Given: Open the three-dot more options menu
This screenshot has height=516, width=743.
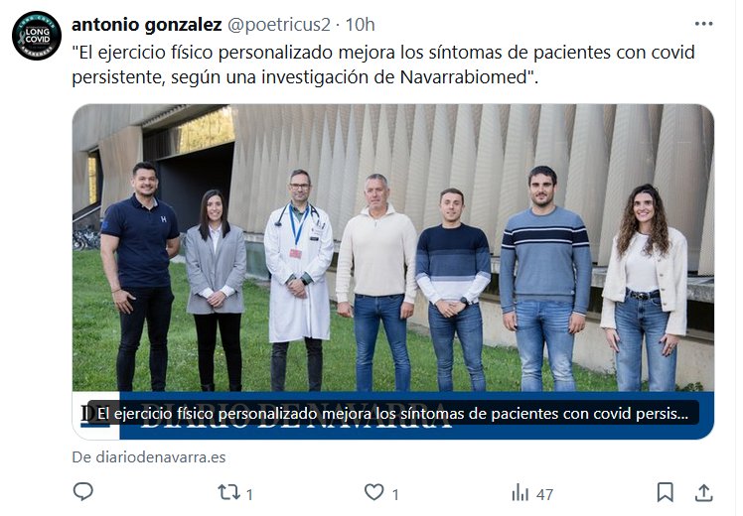Looking at the screenshot, I should coord(703,24).
